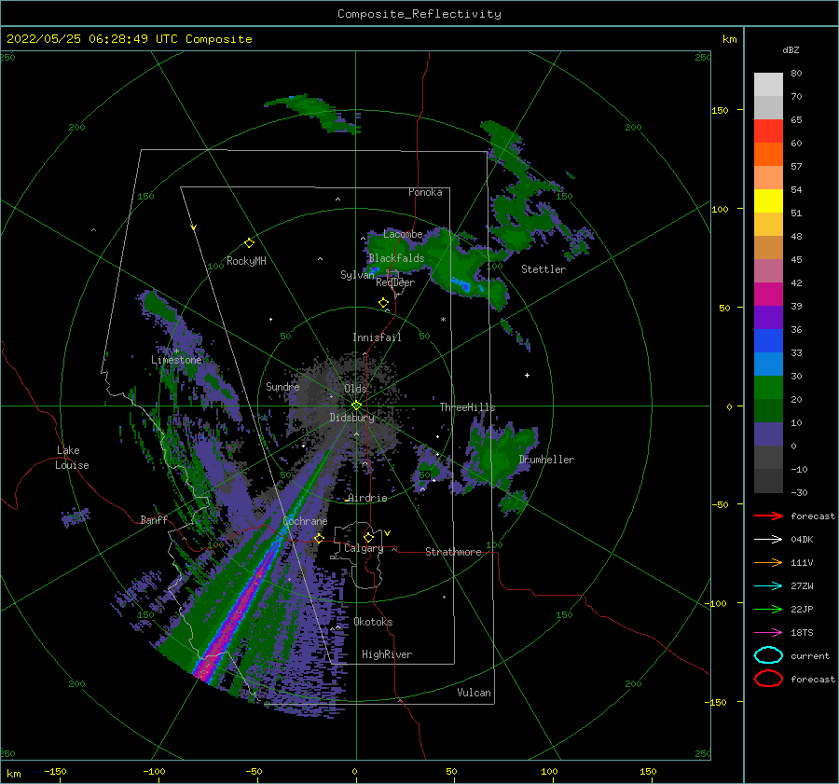Pick the 54 dBZ yellow swatch
The image size is (839, 784).
[768, 201]
